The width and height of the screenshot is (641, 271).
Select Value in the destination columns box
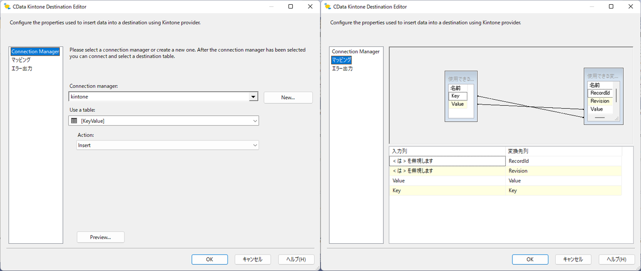point(601,109)
